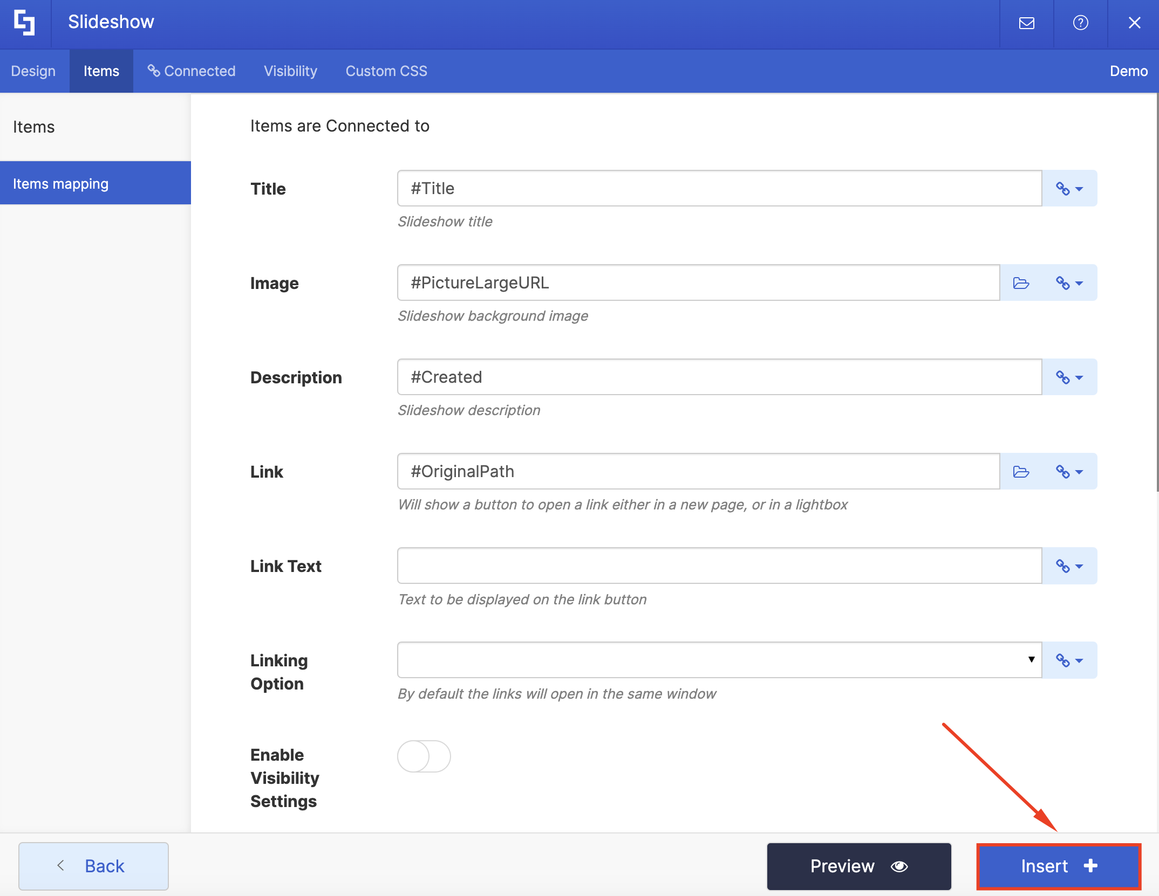This screenshot has height=896, width=1159.
Task: Open the Linking Option dropdown
Action: pyautogui.click(x=719, y=660)
